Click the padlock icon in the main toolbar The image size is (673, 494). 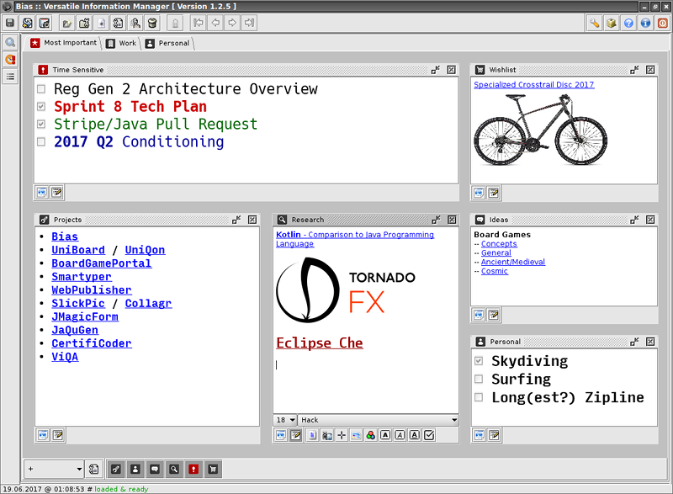click(175, 23)
